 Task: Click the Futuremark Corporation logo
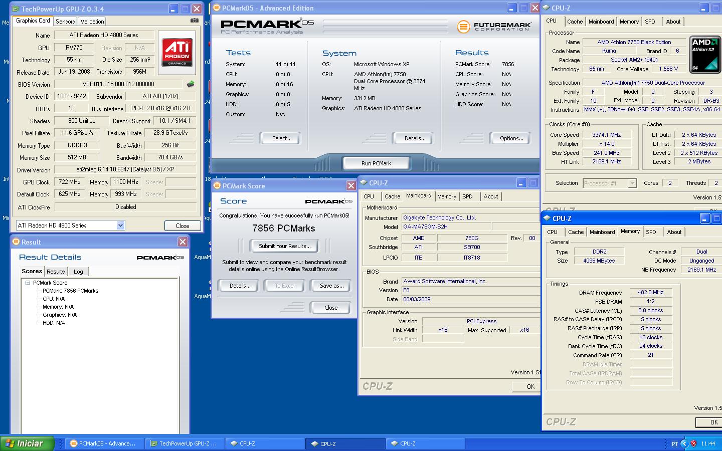(494, 27)
